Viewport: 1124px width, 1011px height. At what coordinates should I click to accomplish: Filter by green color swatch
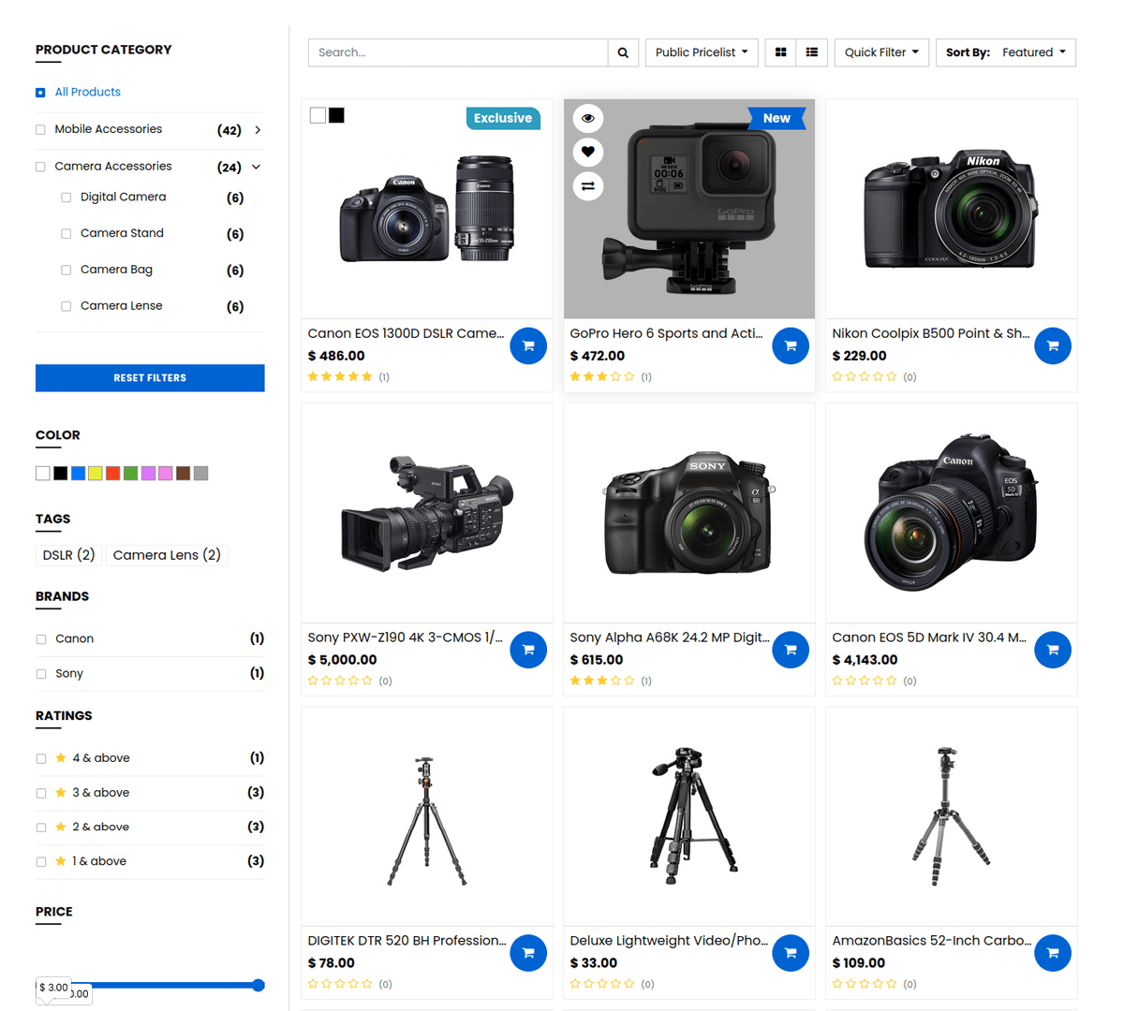[131, 474]
